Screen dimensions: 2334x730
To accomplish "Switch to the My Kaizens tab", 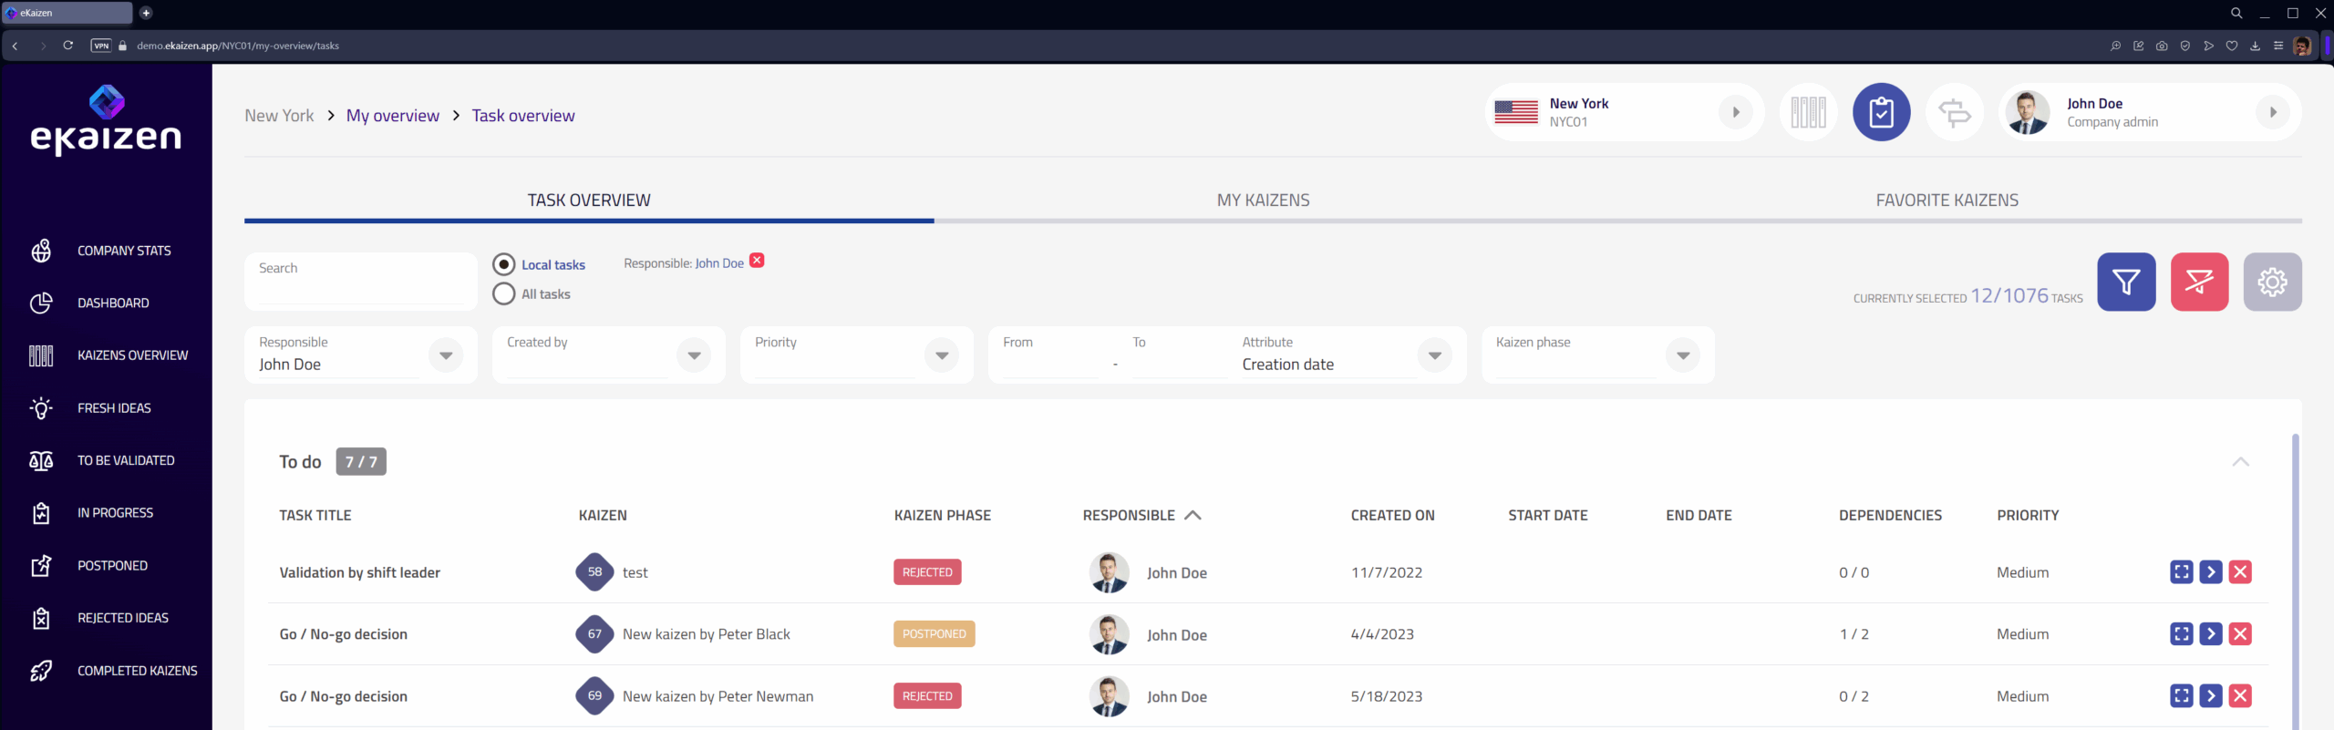I will [x=1263, y=200].
